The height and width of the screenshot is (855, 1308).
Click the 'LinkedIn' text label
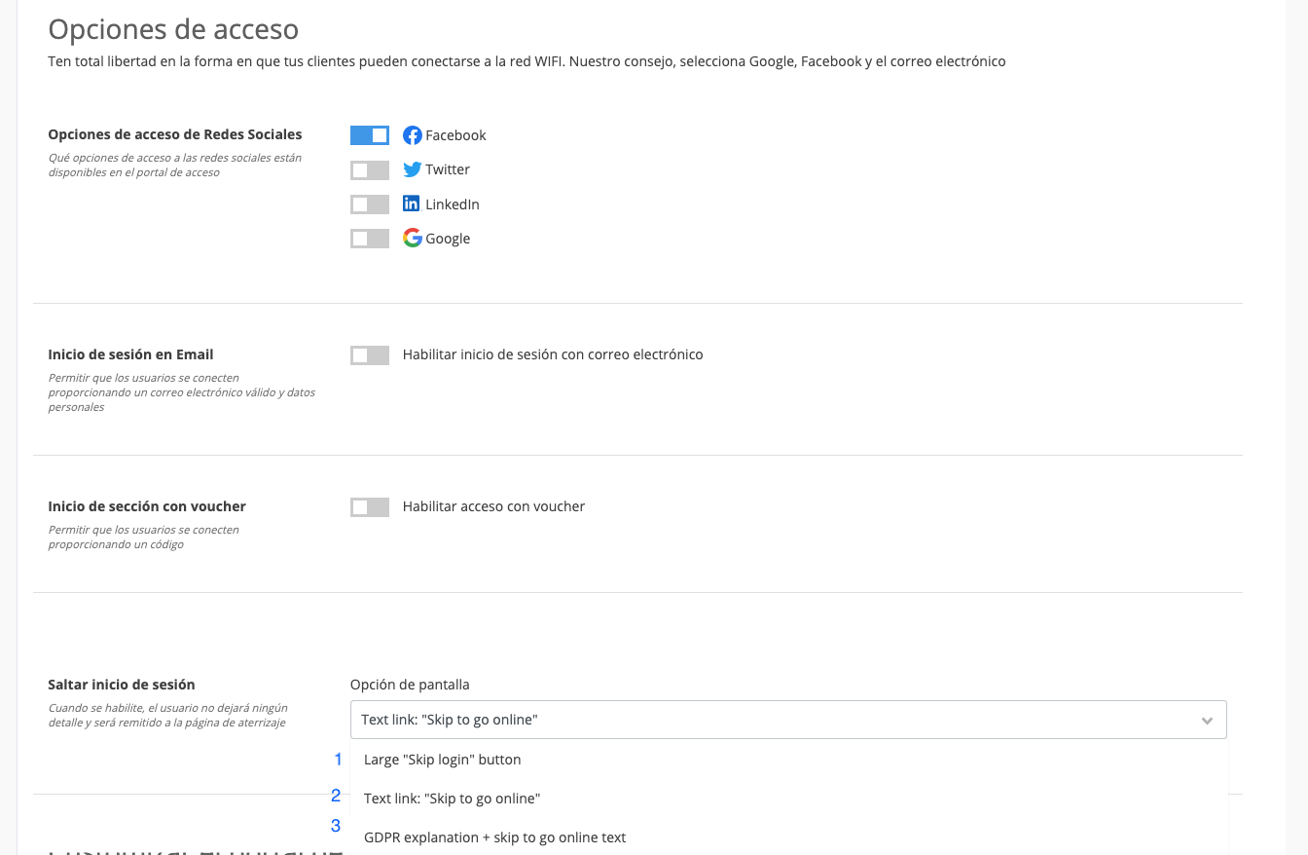[453, 204]
